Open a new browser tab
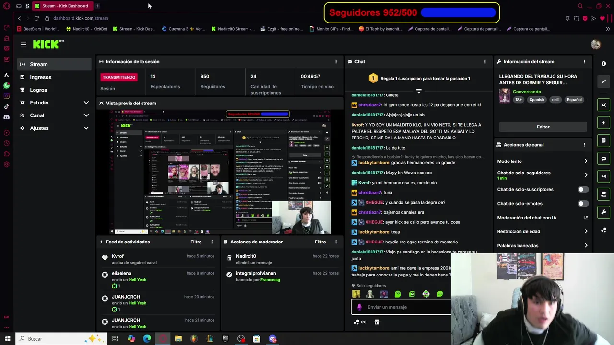The image size is (614, 345). [x=97, y=6]
